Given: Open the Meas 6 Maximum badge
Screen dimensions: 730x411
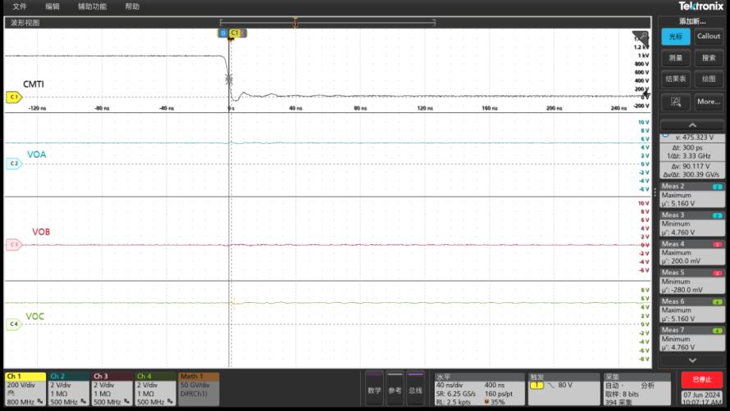Looking at the screenshot, I should (x=691, y=310).
